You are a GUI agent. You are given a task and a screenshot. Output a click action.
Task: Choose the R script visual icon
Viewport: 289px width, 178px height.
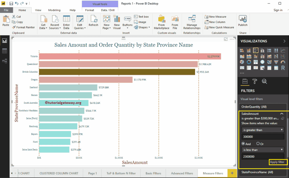point(283,68)
